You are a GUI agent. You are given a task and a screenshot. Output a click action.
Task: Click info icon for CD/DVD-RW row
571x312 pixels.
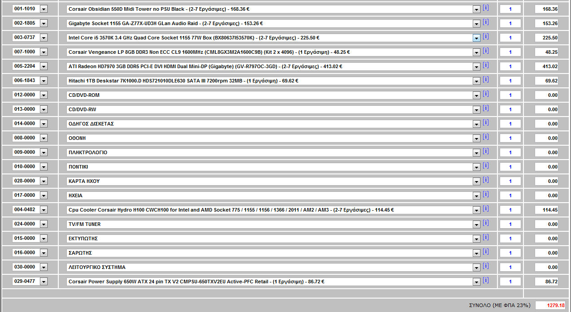(x=486, y=108)
